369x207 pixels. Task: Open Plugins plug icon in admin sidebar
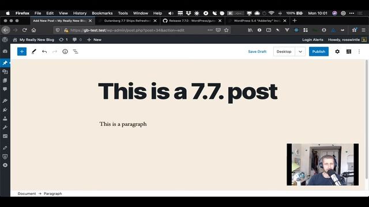(5, 110)
